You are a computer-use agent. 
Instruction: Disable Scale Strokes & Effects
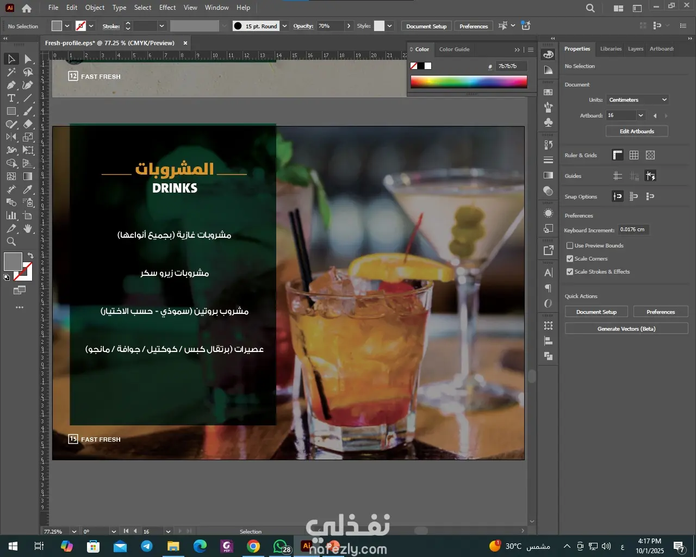pyautogui.click(x=570, y=272)
